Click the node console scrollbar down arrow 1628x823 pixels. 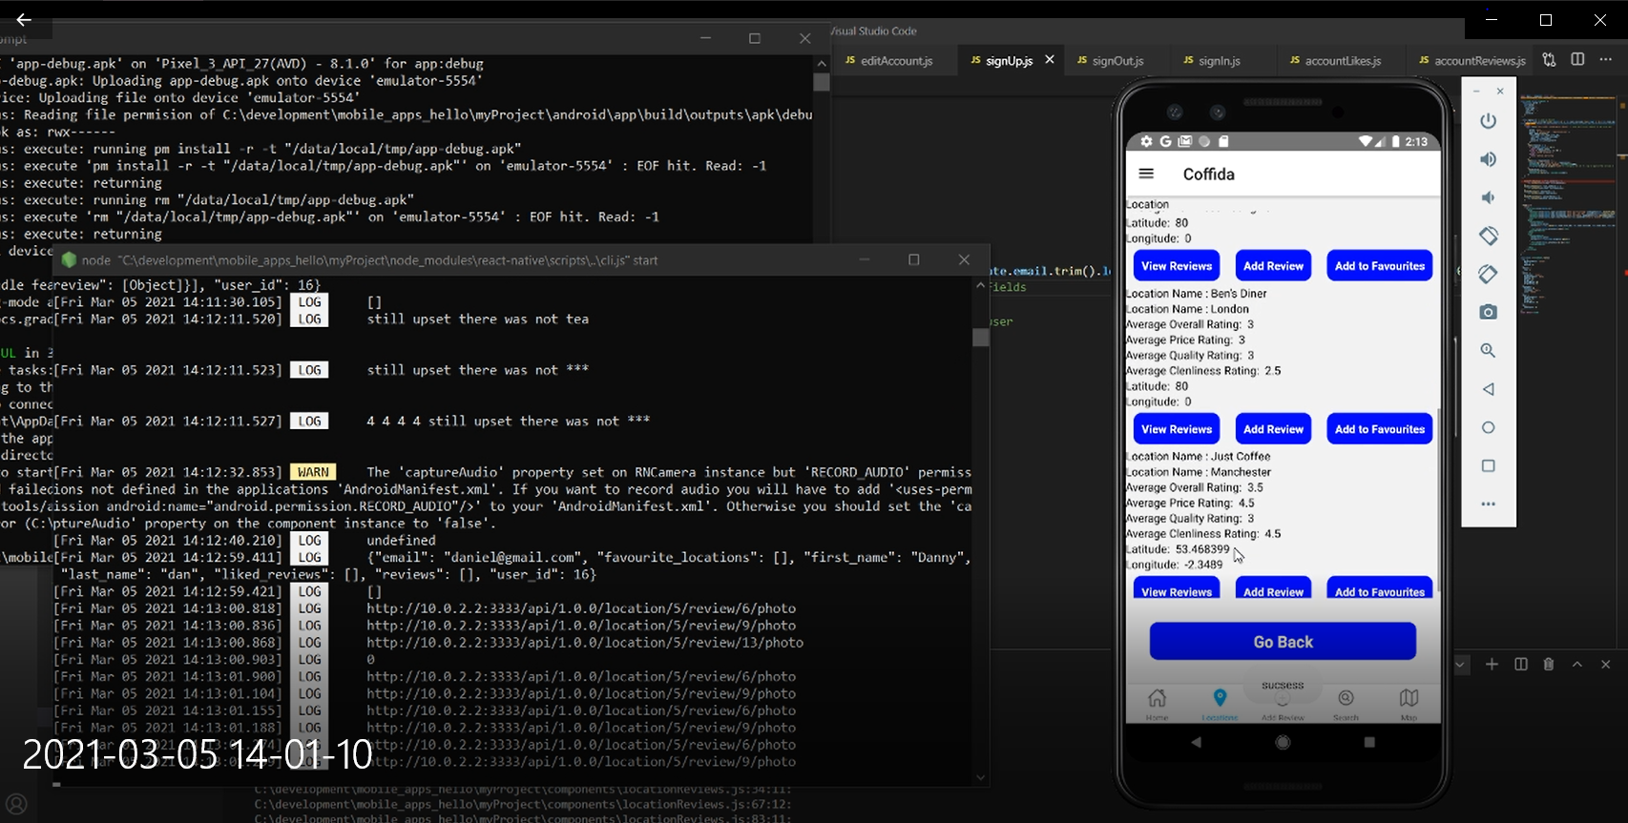[x=980, y=777]
